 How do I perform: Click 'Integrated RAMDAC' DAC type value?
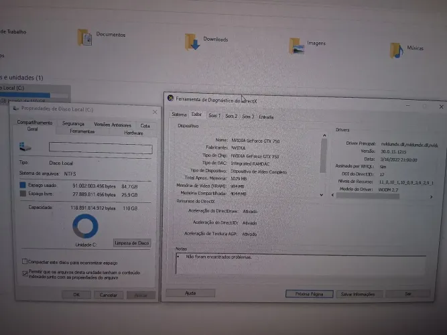tap(250, 163)
